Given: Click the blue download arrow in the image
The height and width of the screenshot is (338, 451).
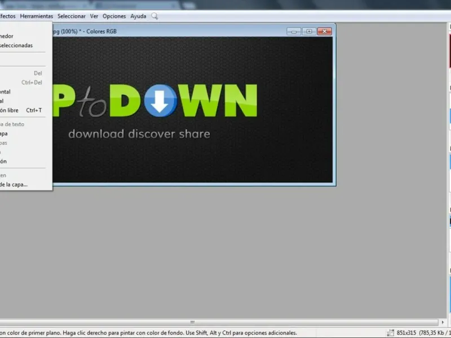Looking at the screenshot, I should coord(160,101).
